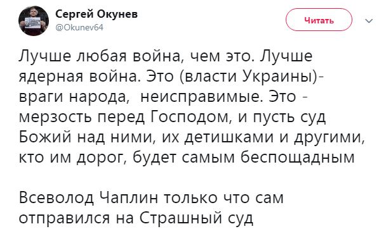Screen dimensions: 386x236
Task: Click the word 'неисправимые' in the tweet
Action: (200, 97)
